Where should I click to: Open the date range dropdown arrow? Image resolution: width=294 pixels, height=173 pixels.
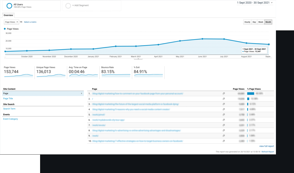click(x=272, y=3)
